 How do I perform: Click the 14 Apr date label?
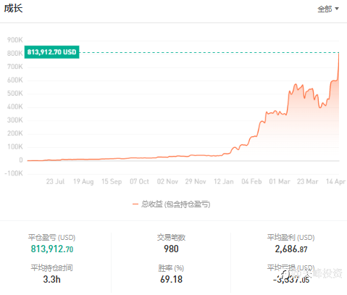pyautogui.click(x=335, y=182)
